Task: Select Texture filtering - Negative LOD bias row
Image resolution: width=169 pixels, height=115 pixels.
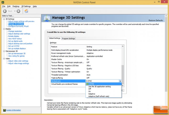Action: (86, 66)
